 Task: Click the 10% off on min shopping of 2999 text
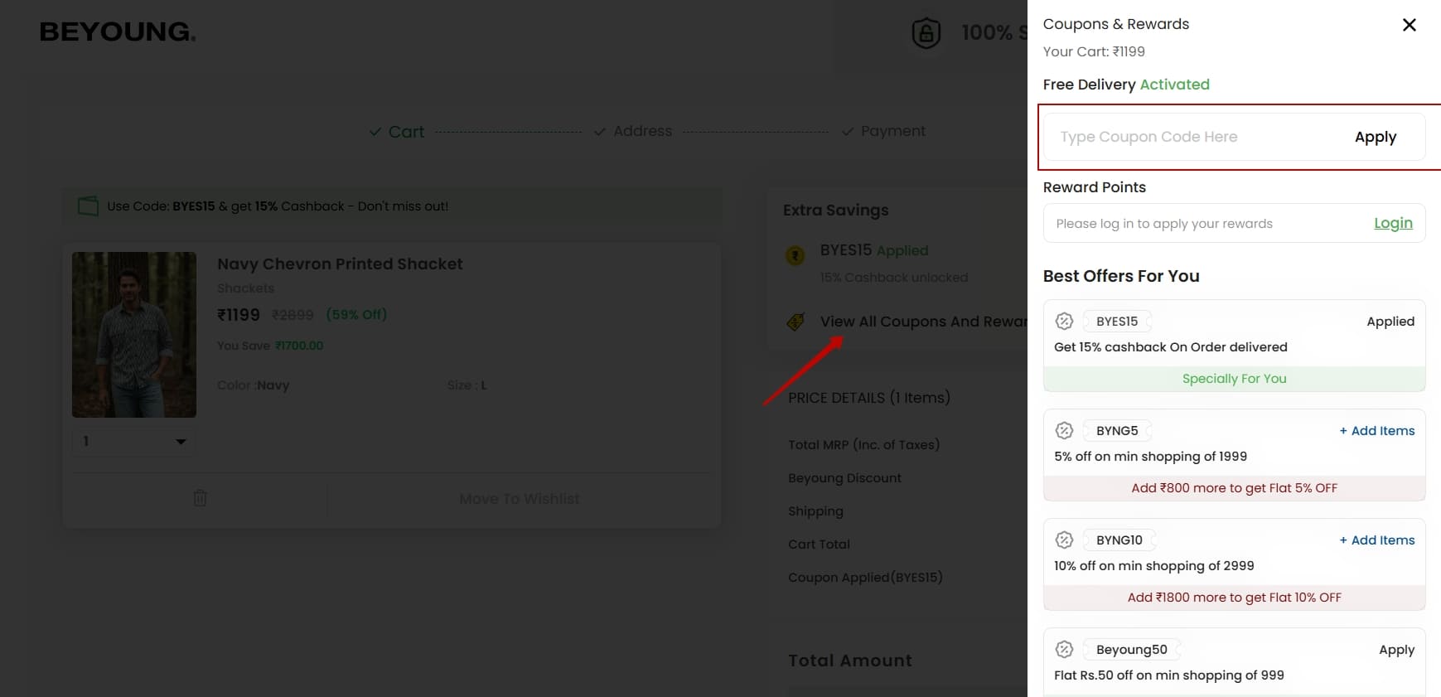pyautogui.click(x=1154, y=565)
